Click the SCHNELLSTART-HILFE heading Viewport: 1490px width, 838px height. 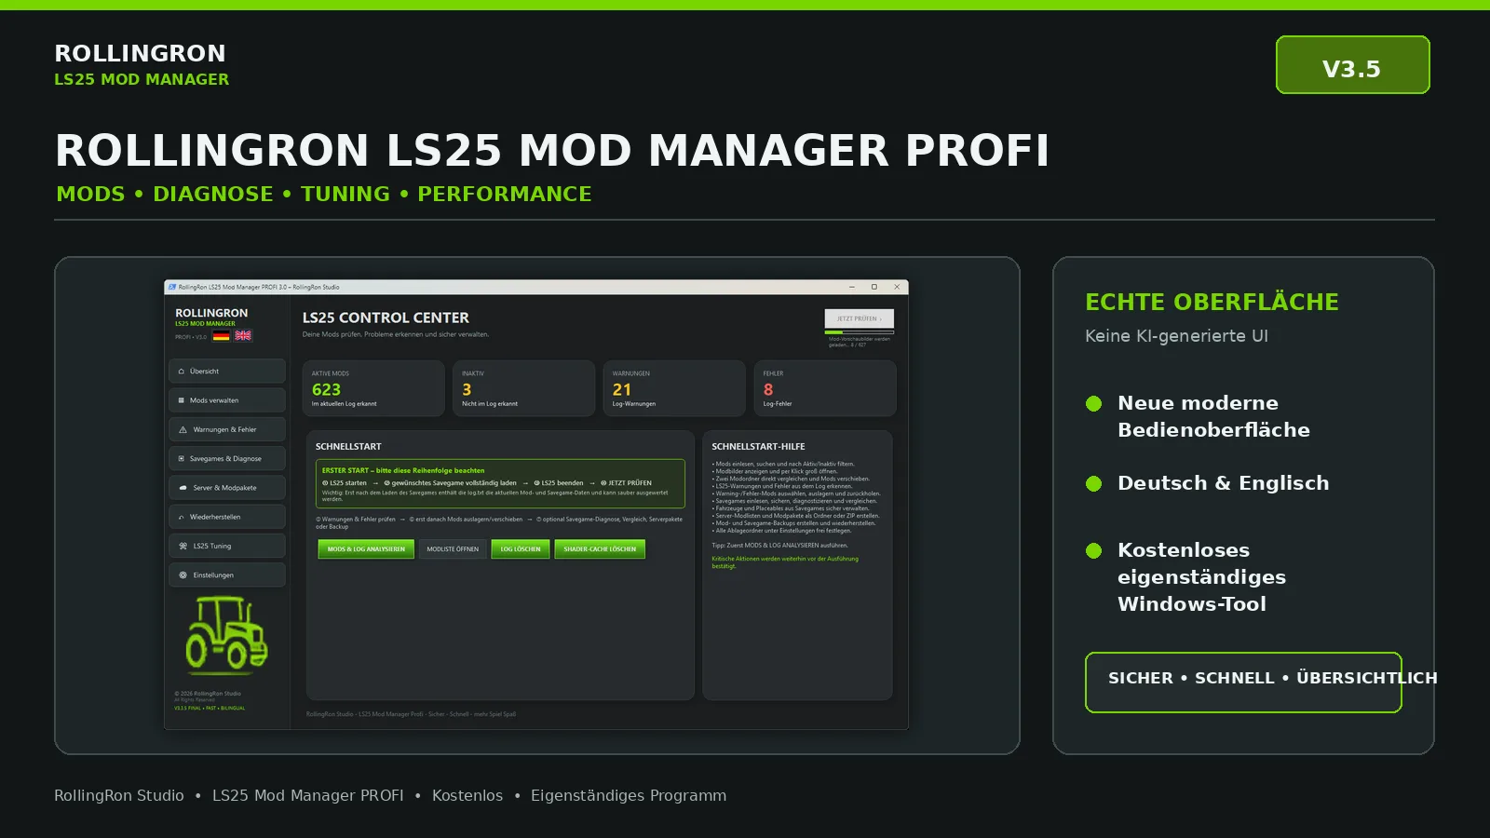[x=758, y=447]
